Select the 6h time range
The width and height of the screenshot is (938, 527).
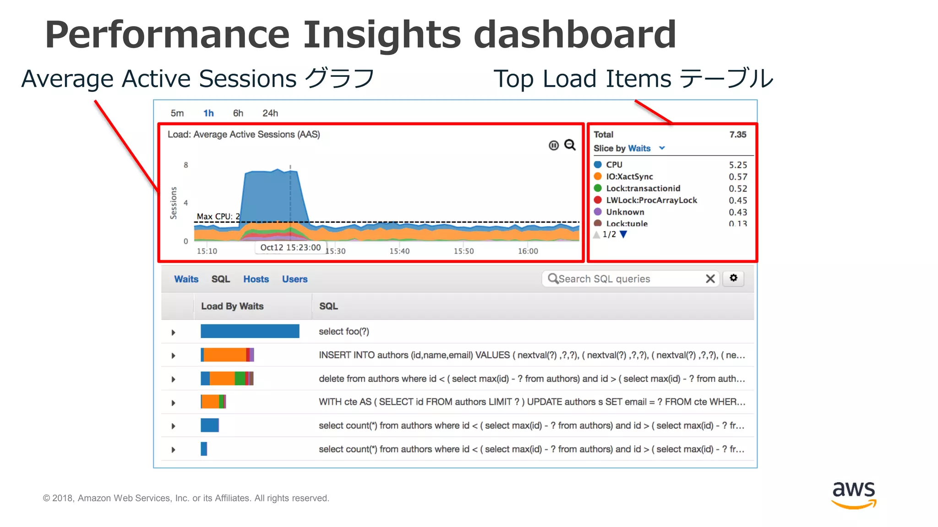point(238,113)
